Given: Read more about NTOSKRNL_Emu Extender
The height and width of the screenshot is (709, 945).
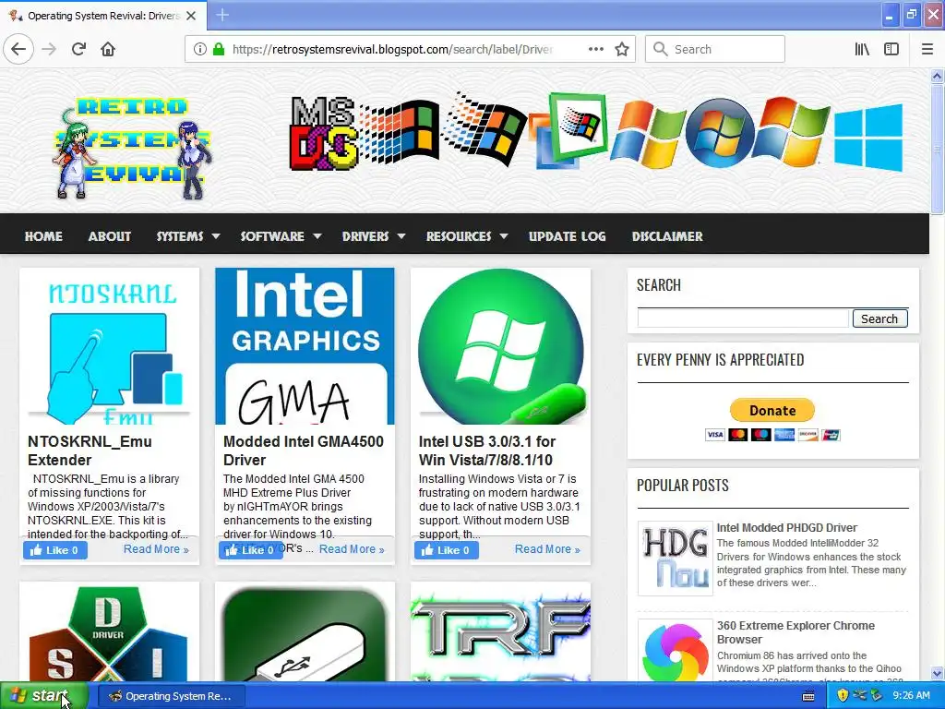Looking at the screenshot, I should click(x=156, y=549).
